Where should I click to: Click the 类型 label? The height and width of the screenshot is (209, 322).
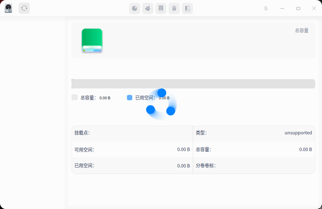[201, 133]
